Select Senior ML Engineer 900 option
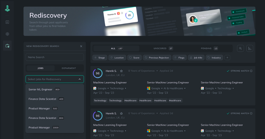Screen dimensions: 265x139 click(54, 89)
